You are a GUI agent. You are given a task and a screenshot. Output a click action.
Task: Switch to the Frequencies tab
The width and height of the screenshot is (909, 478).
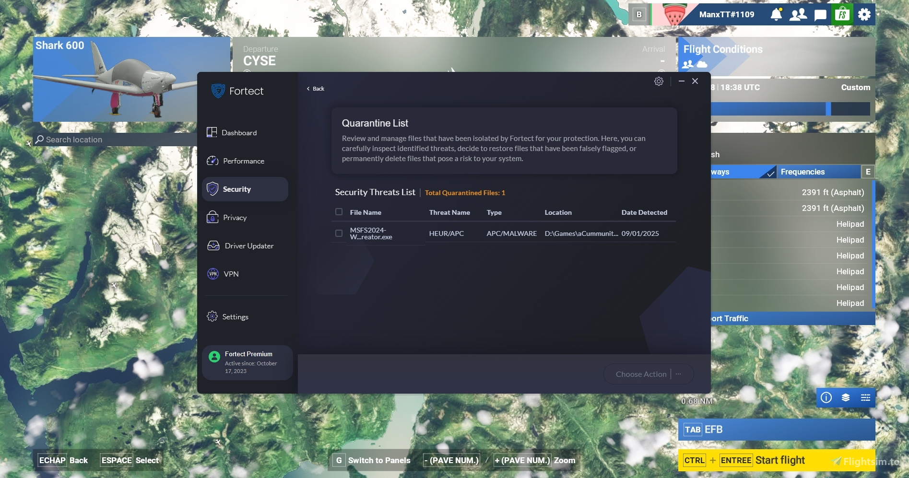pos(803,172)
